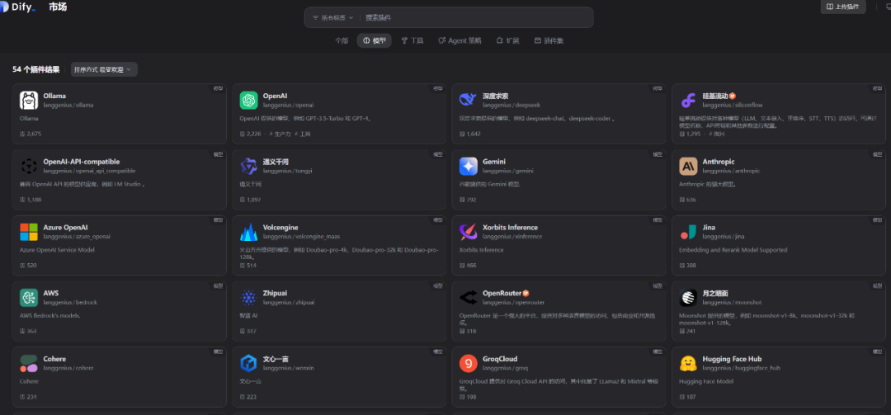Image resolution: width=891 pixels, height=415 pixels.
Task: Select the Cohere plugin icon
Action: click(29, 363)
